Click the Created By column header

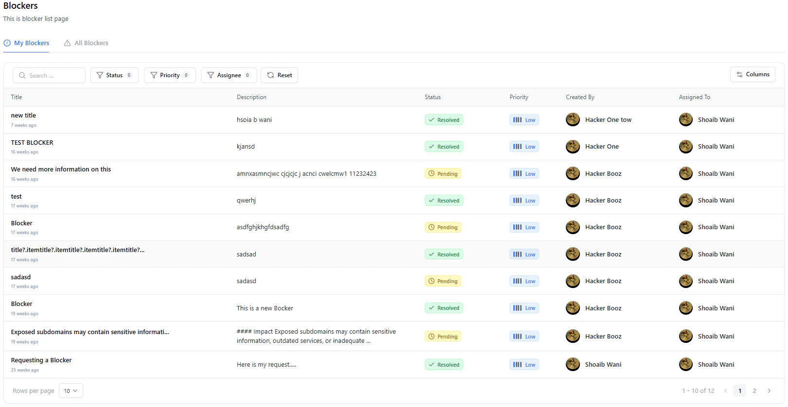point(580,97)
